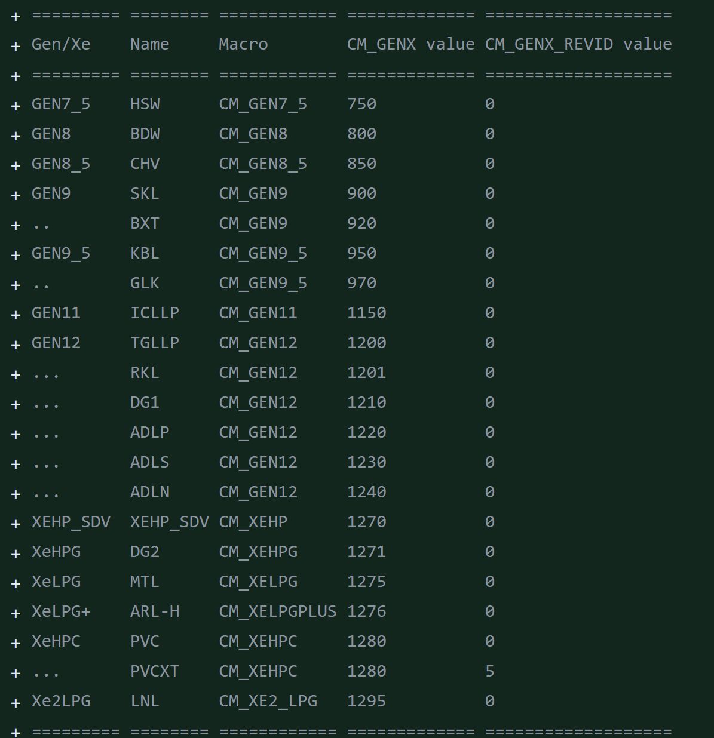The width and height of the screenshot is (714, 738).
Task: Click the plus marker on the HSW row
Action: pyautogui.click(x=16, y=106)
